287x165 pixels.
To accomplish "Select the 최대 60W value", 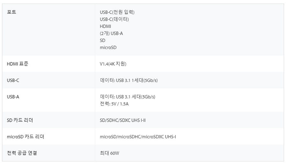I will point(109,153).
